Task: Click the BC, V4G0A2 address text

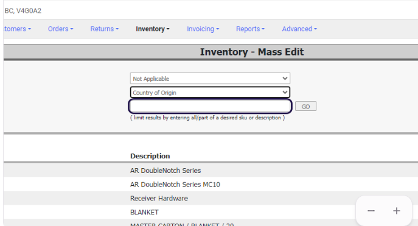Action: [23, 11]
